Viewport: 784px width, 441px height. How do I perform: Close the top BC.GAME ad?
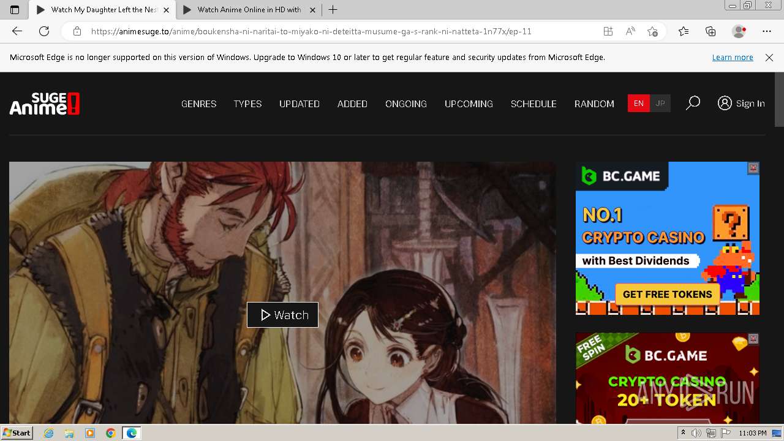tap(753, 167)
